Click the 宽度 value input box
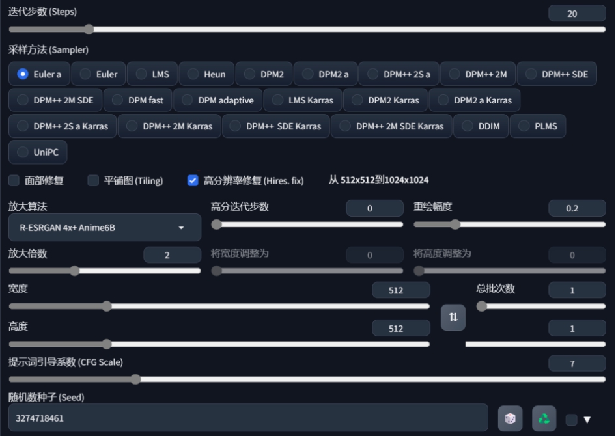This screenshot has width=616, height=436. tap(400, 291)
